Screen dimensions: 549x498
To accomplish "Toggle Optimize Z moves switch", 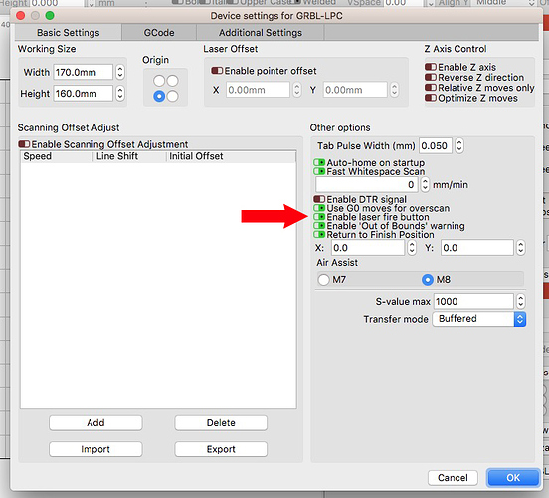I will tap(431, 98).
